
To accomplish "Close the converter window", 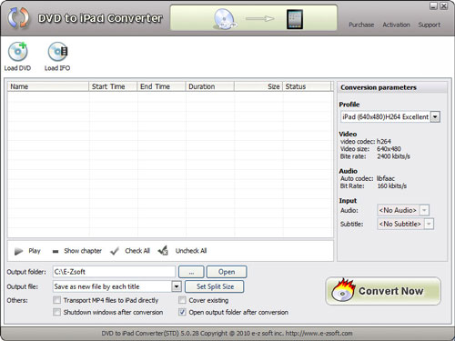I will point(444,5).
